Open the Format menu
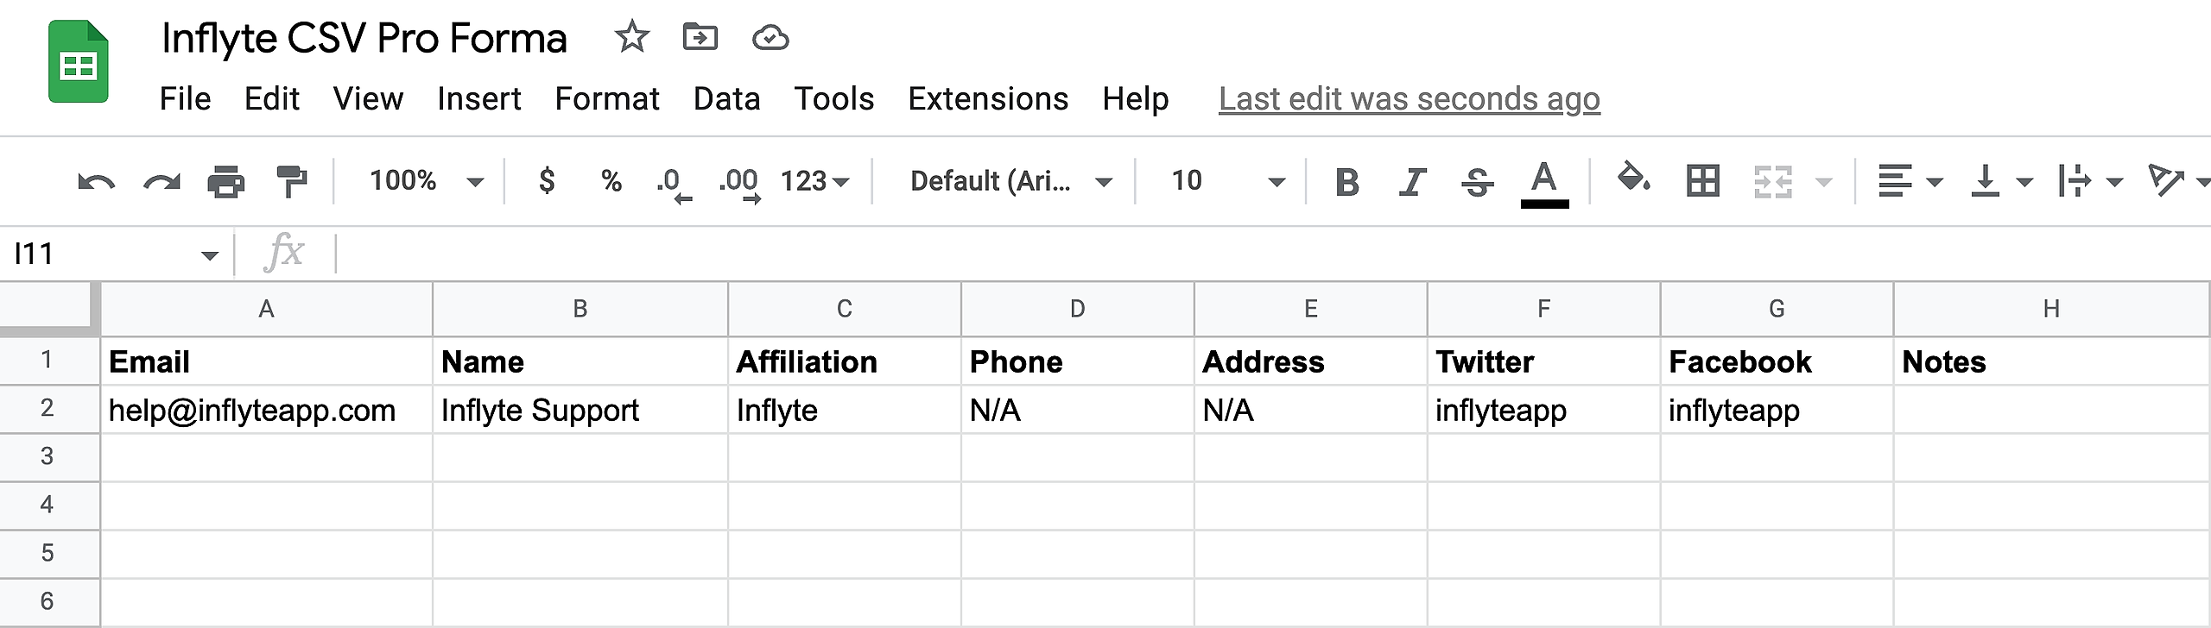 click(607, 98)
